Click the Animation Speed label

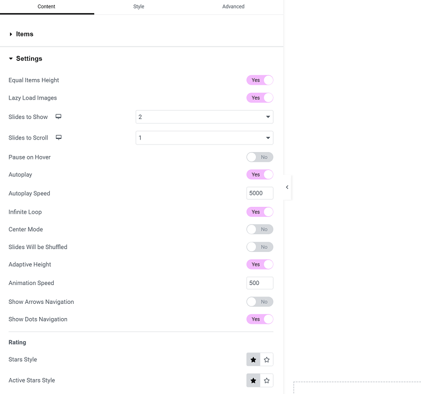point(31,283)
